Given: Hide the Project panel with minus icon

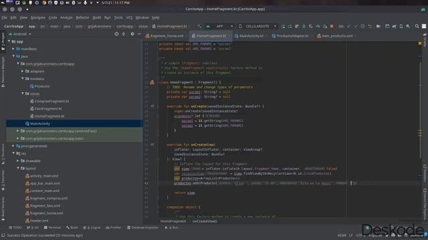Looking at the screenshot, I should click(139, 34).
